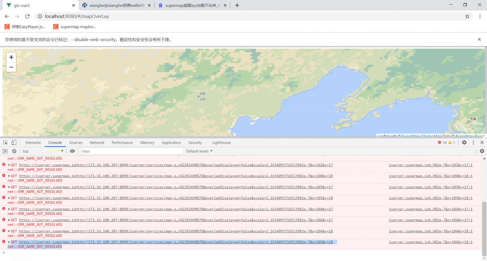This screenshot has height=261, width=487.
Task: Go forward to next page
Action: [x=17, y=16]
